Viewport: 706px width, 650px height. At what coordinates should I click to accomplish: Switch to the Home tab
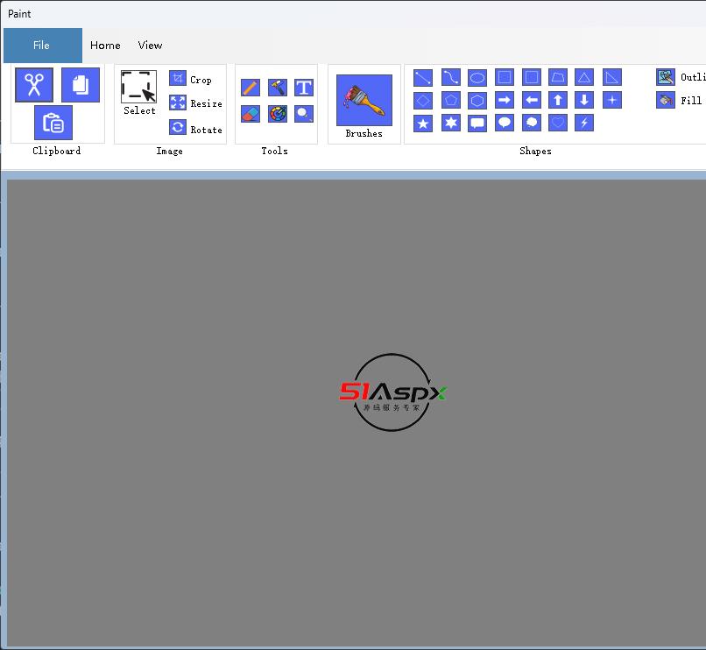[x=105, y=45]
